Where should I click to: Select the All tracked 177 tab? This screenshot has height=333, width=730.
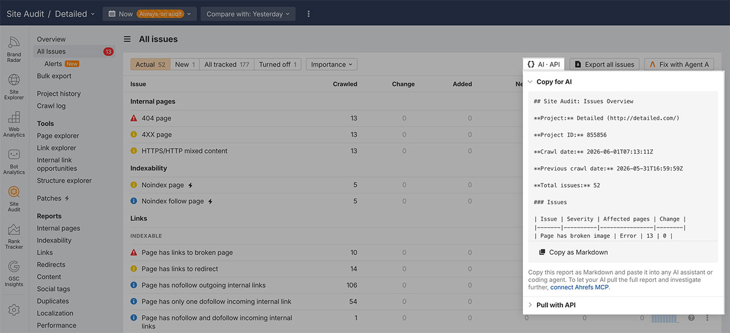[227, 64]
